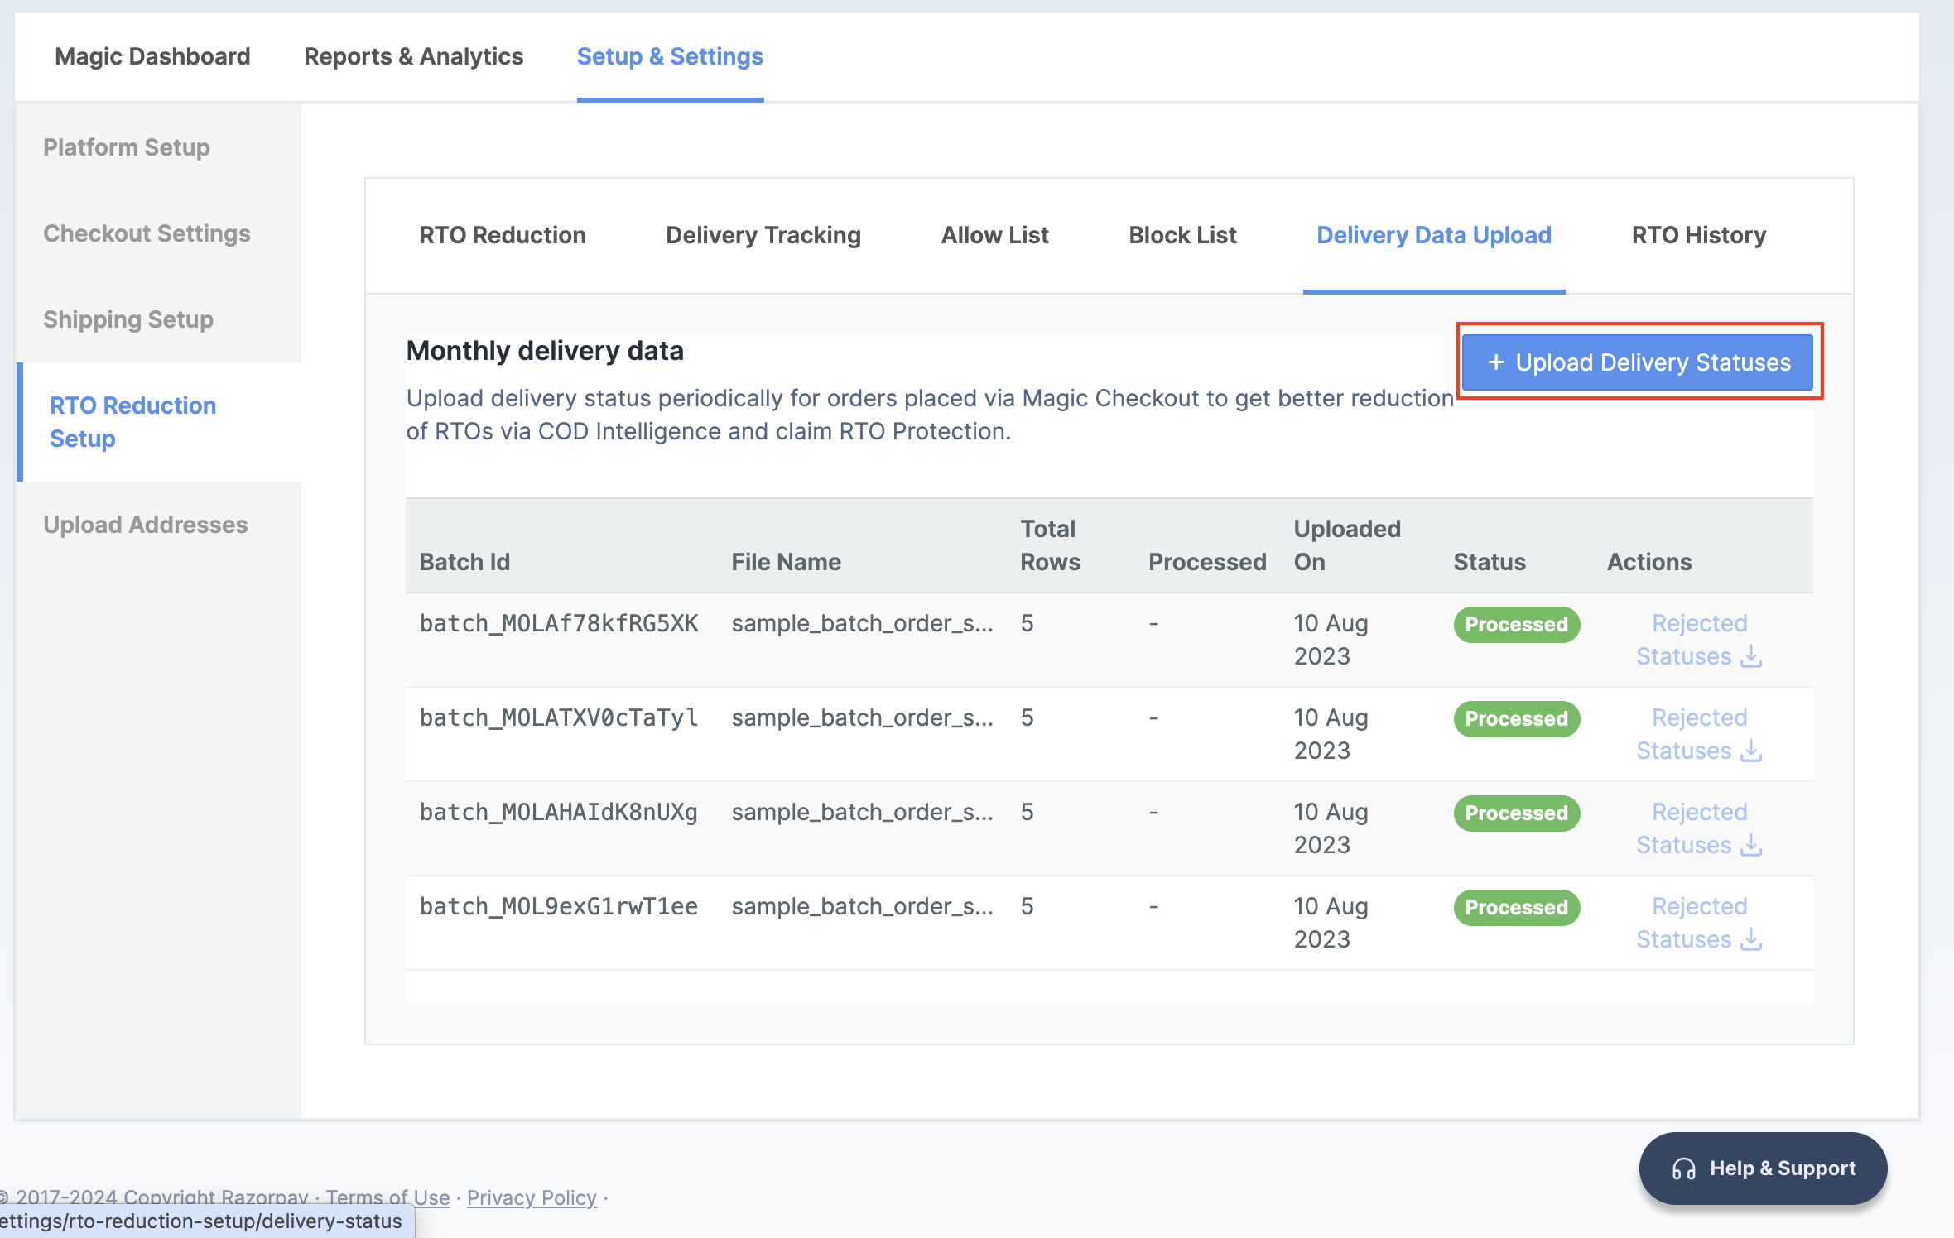Switch to Delivery Tracking tab
The height and width of the screenshot is (1238, 1954).
pos(763,235)
